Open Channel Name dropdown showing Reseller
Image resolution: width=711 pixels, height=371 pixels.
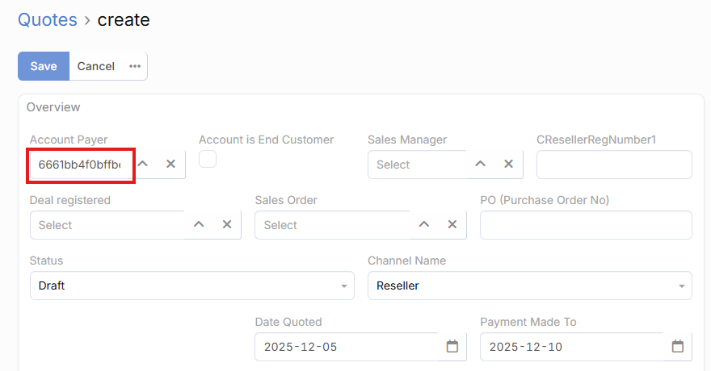[x=529, y=286]
